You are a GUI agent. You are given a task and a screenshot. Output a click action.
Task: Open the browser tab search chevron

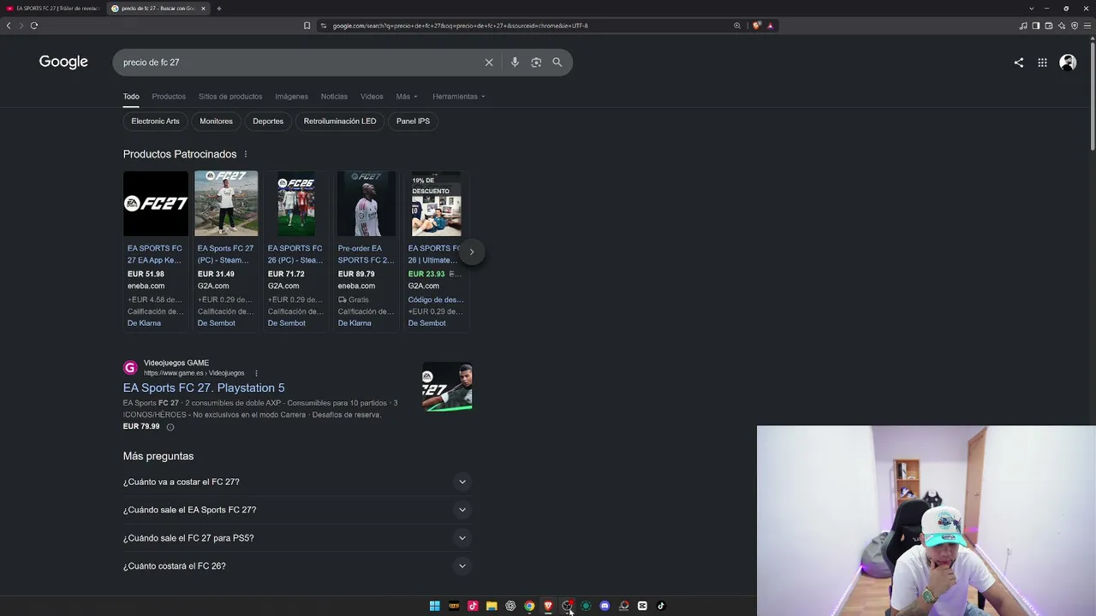click(1031, 9)
